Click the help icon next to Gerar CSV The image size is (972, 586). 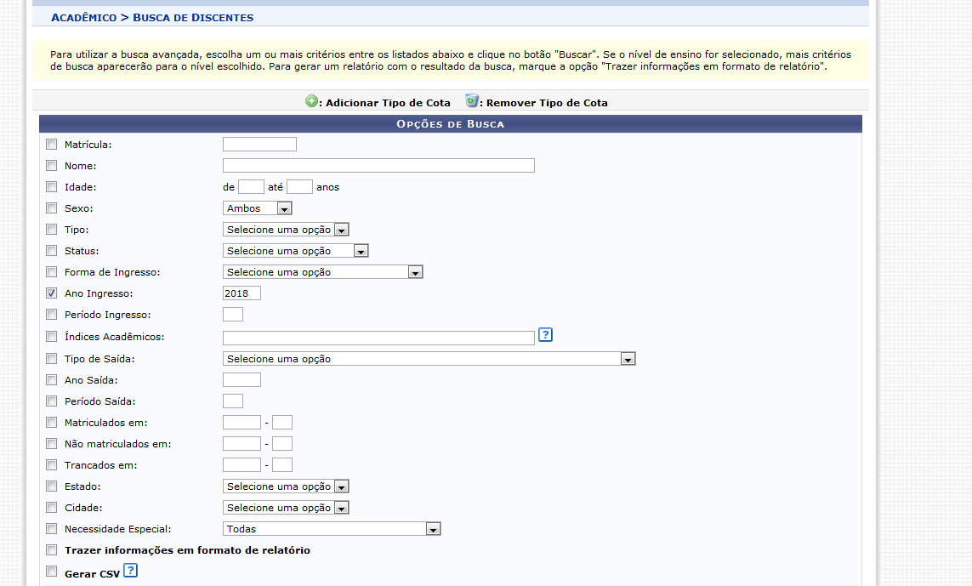pyautogui.click(x=130, y=571)
